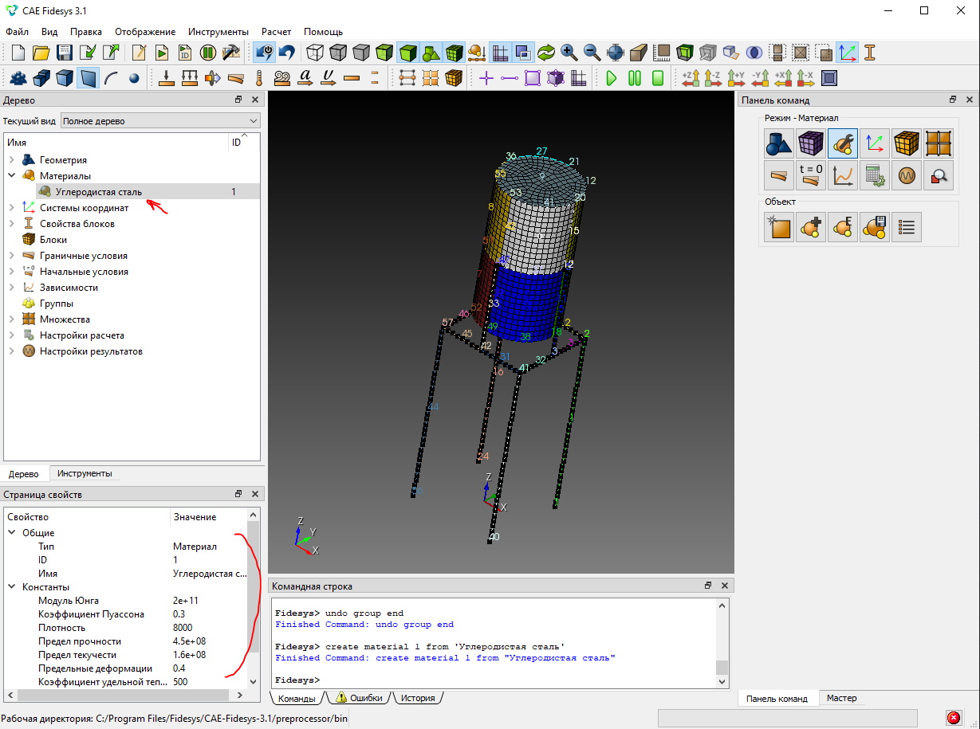Image resolution: width=980 pixels, height=729 pixels.
Task: Expand the Системы координат tree node
Action: [12, 208]
